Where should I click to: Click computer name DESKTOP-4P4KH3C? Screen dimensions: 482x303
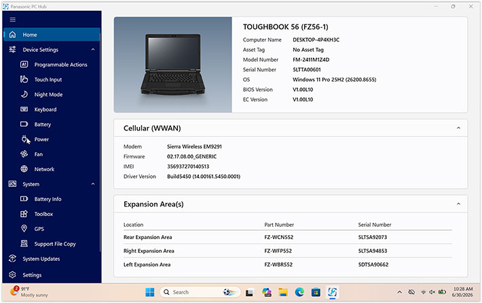[x=316, y=39]
